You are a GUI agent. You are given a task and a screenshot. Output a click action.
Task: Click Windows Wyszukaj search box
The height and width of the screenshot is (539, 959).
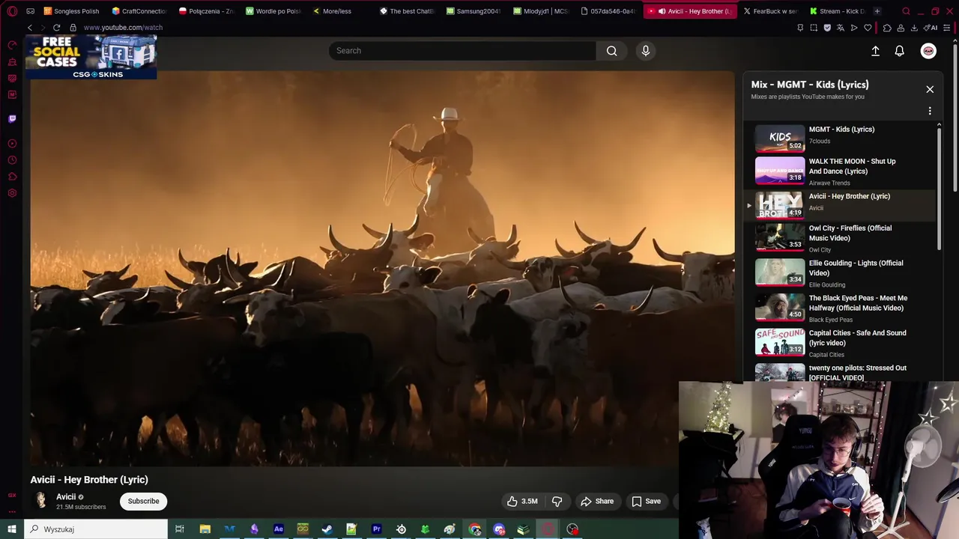[x=96, y=529]
